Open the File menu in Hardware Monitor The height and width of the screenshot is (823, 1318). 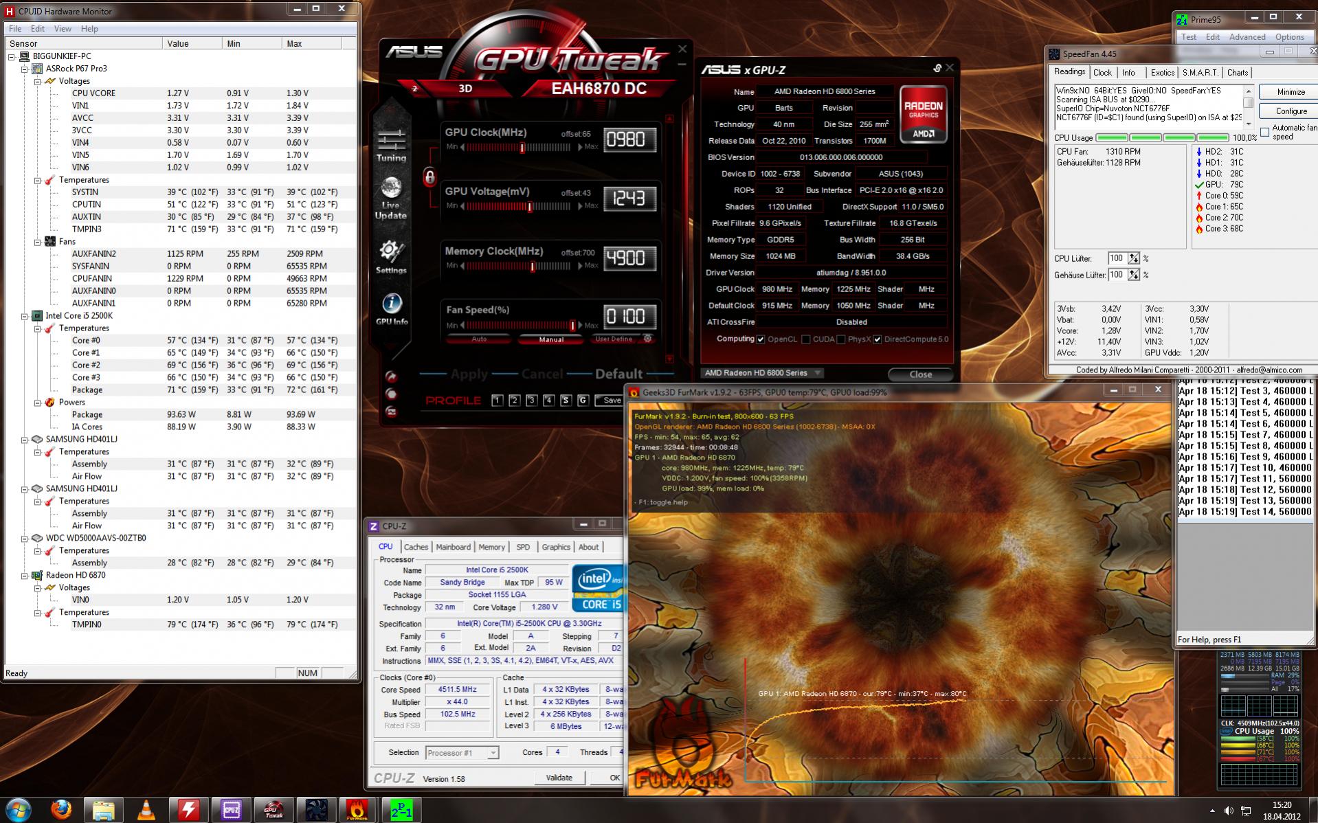15,29
